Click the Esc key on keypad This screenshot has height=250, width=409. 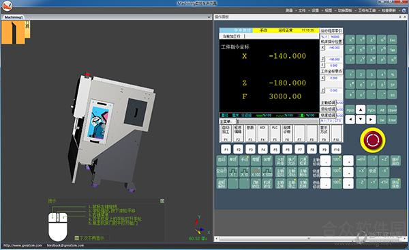pos(392,40)
